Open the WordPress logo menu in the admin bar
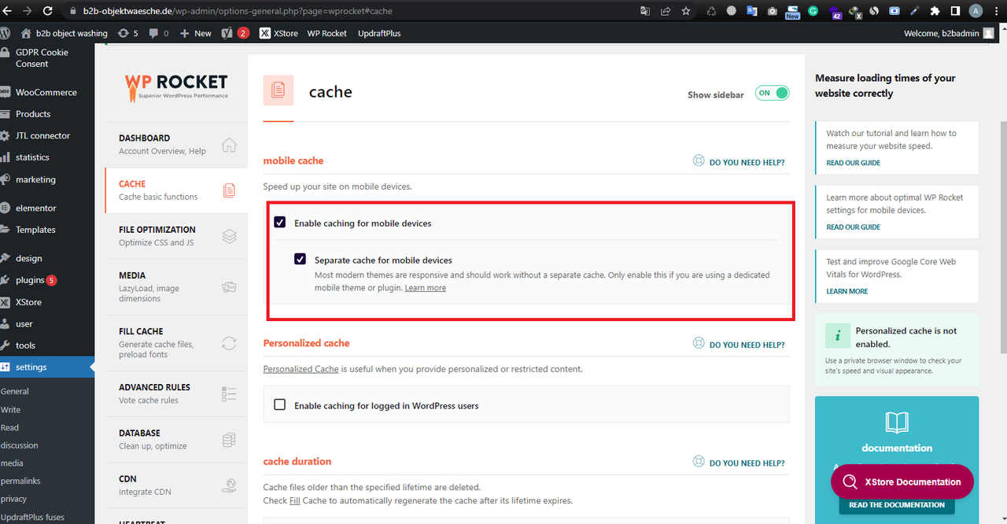This screenshot has height=524, width=1007. 6,33
